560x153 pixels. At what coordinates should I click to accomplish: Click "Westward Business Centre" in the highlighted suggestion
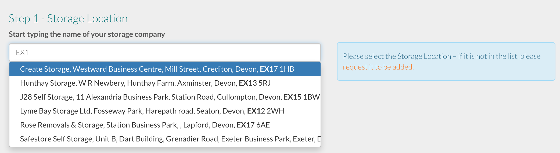click(117, 69)
